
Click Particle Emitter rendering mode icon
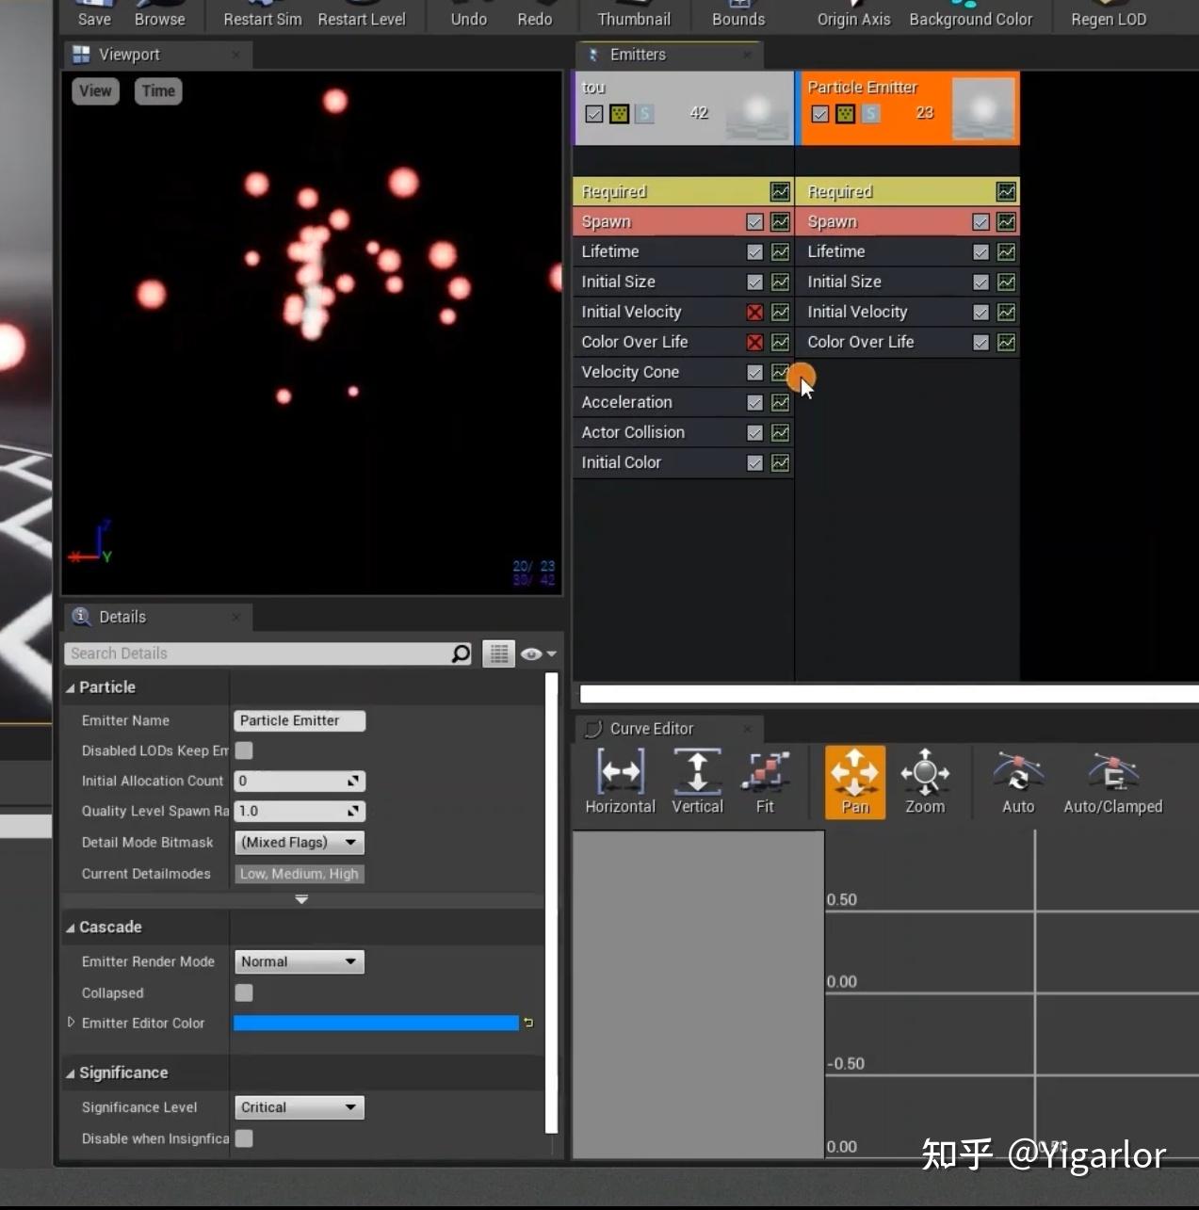(x=846, y=114)
